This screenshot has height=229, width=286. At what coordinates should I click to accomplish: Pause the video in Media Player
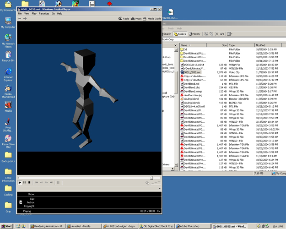pyautogui.click(x=25, y=182)
